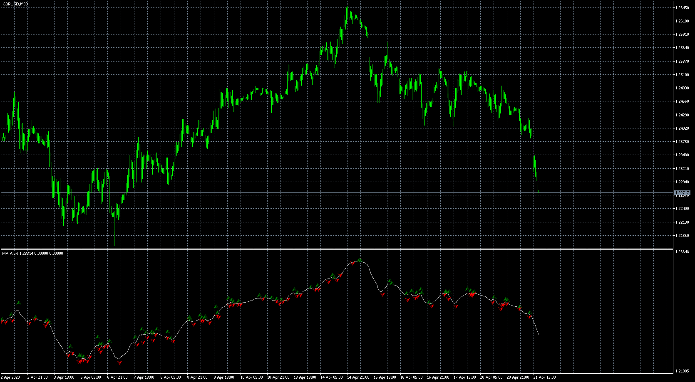Click the 10 Apr 21:00 time label
Screen dimensions: 695x382
point(278,377)
